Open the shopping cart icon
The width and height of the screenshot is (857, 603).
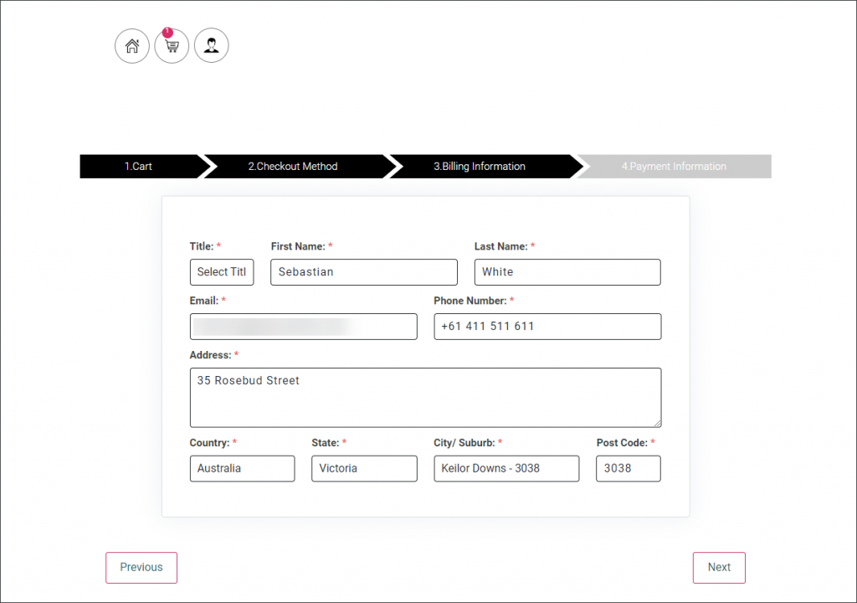(172, 46)
